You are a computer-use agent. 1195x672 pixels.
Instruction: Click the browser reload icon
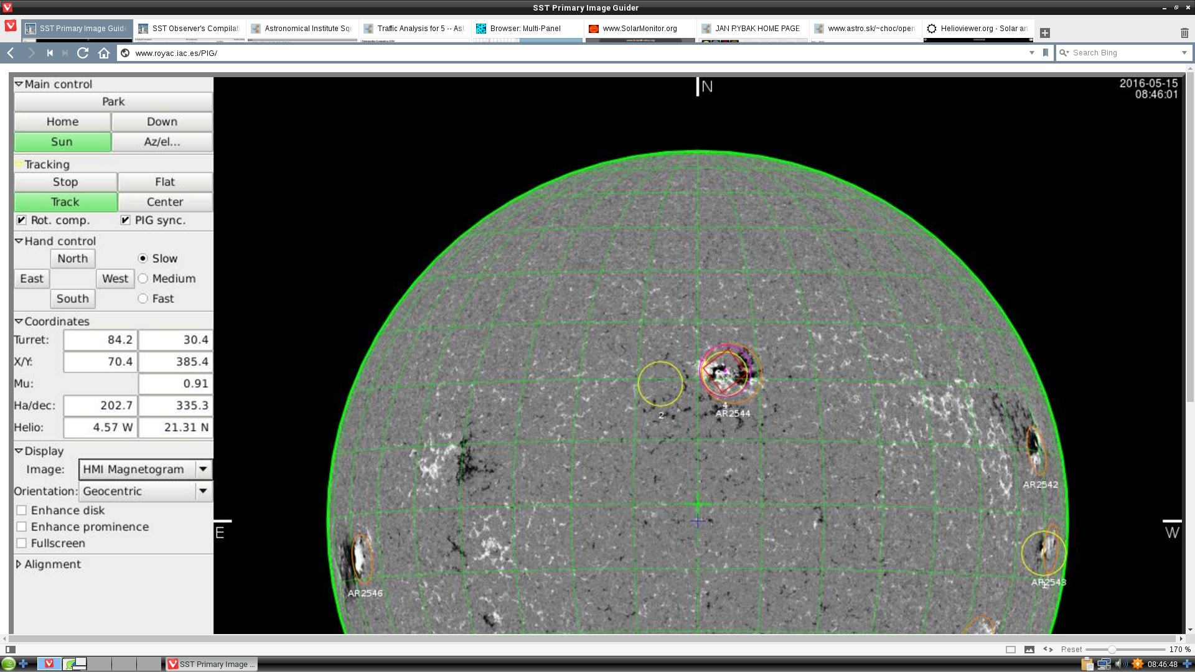tap(82, 53)
